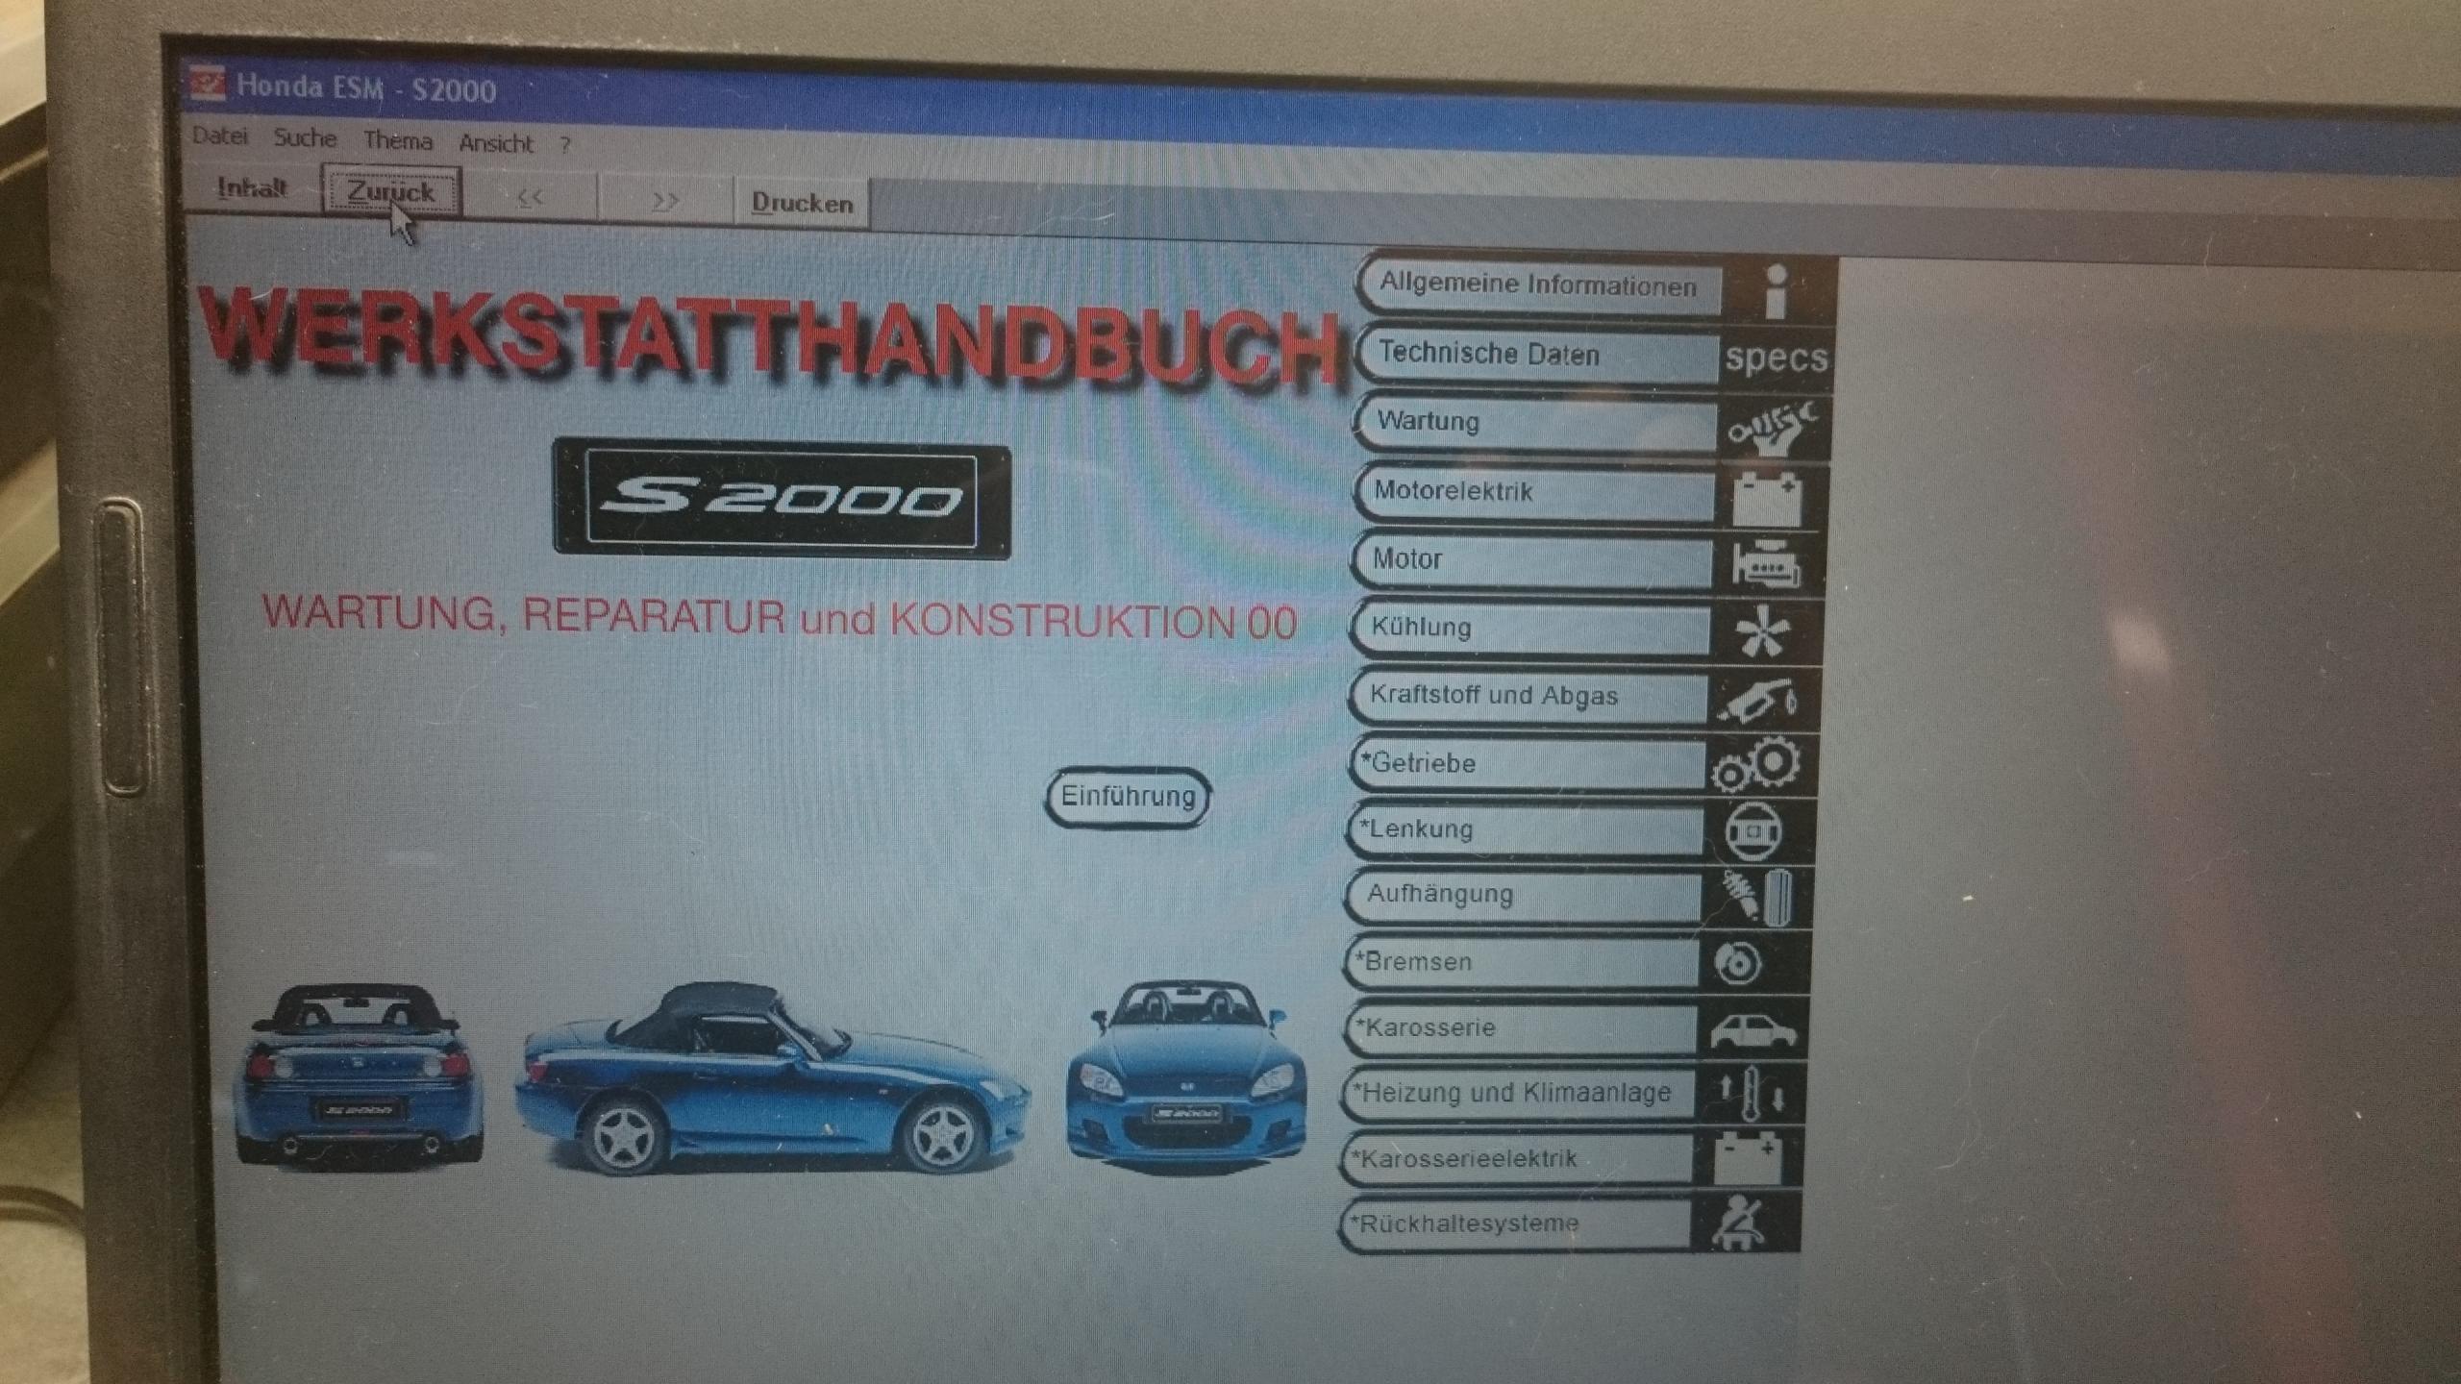Image resolution: width=2461 pixels, height=1384 pixels.
Task: Open the Suche menu
Action: [305, 138]
